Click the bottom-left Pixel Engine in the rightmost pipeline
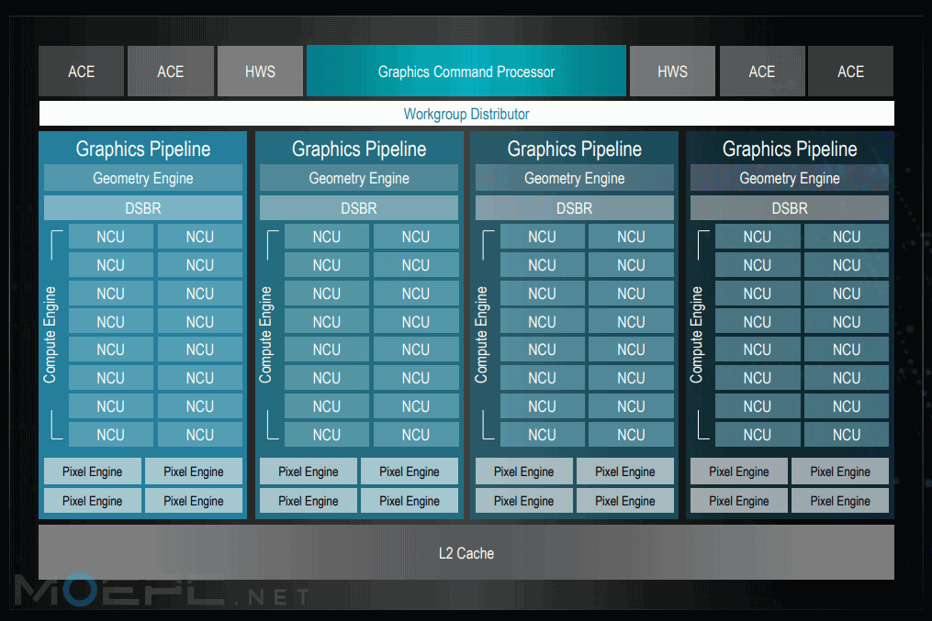Viewport: 932px width, 621px height. 739,501
